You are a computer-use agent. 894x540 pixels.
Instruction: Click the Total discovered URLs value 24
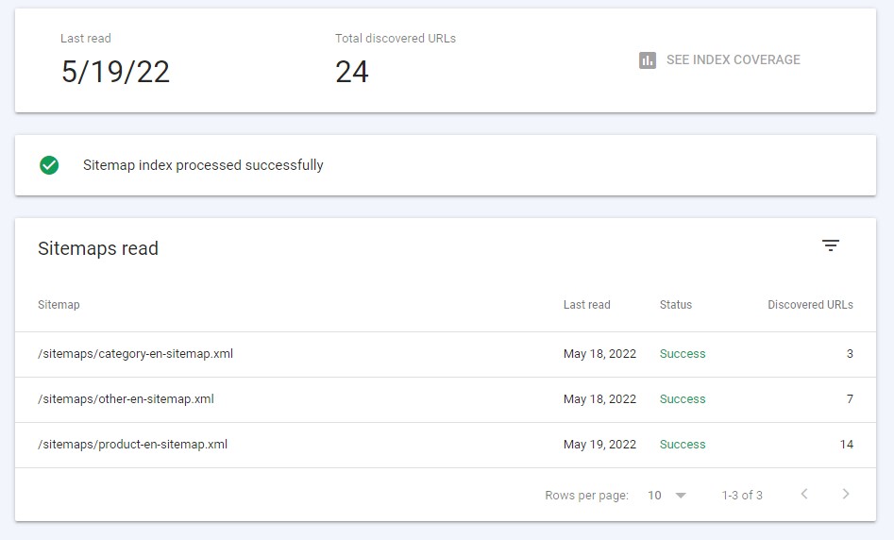click(x=352, y=72)
